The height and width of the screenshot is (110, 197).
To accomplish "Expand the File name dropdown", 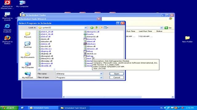I will click(x=101, y=74).
